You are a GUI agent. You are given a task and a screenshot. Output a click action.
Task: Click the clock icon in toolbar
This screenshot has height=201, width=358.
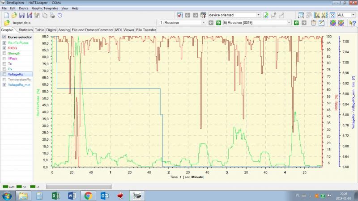tap(60, 15)
